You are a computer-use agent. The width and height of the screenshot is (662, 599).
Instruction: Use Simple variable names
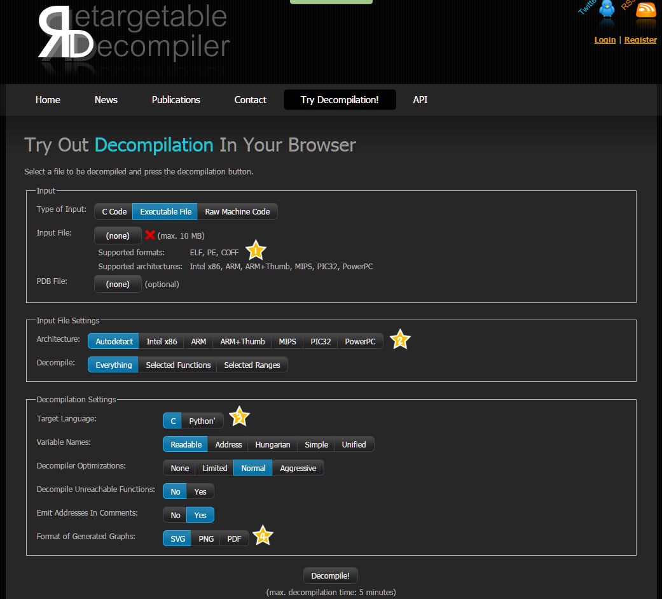click(x=316, y=444)
